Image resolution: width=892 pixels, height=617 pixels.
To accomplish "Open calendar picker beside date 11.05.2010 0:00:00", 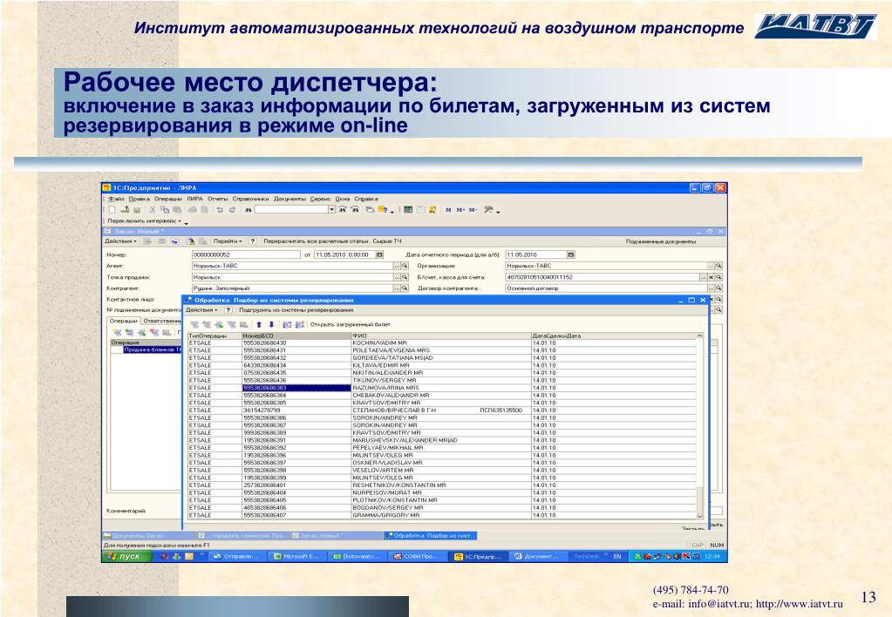I will (x=379, y=254).
